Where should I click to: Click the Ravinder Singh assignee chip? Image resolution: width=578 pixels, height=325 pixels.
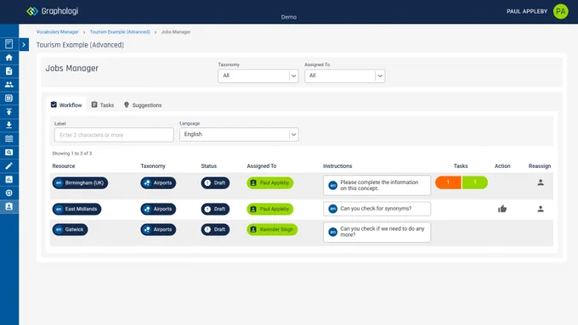tap(272, 230)
